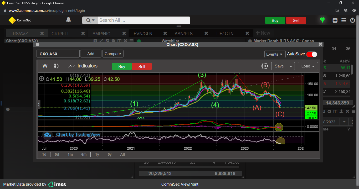The height and width of the screenshot is (189, 359).
Task: Zoom the Chrome page with magnifier icon
Action: (346, 10)
